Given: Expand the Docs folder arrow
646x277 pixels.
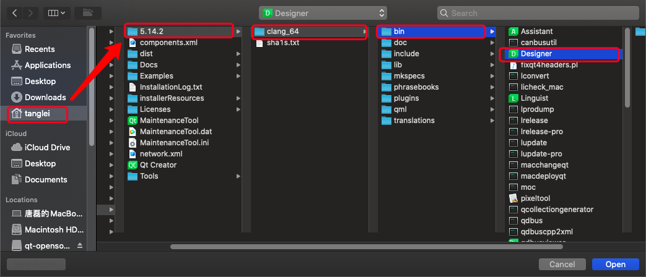Looking at the screenshot, I should 238,65.
